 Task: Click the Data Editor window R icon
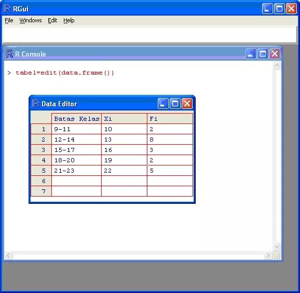click(x=36, y=103)
